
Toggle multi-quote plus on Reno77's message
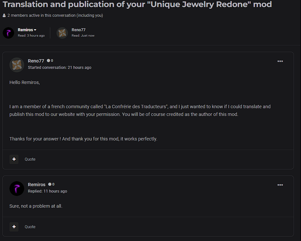14,159
